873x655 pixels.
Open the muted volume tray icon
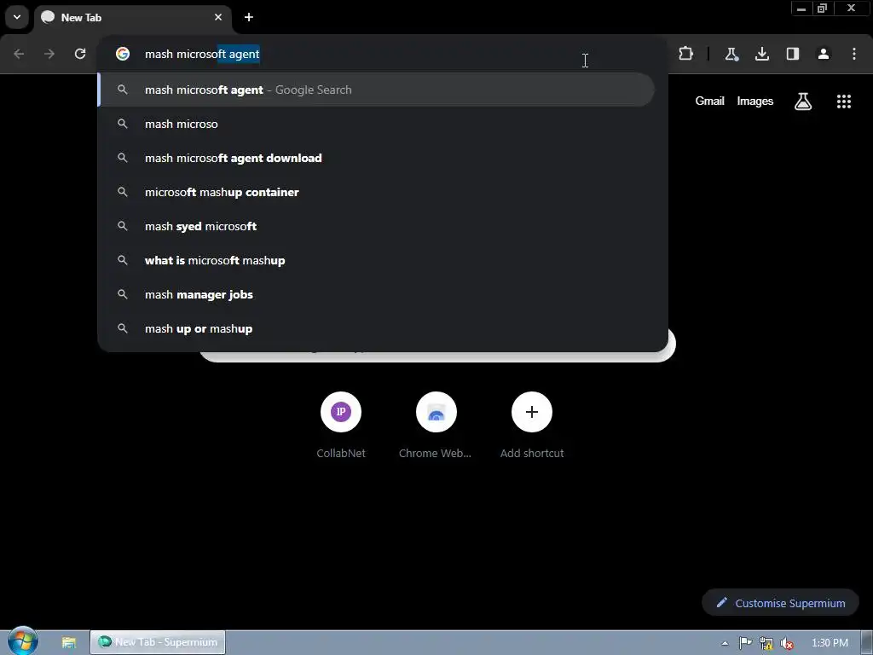[x=787, y=643]
